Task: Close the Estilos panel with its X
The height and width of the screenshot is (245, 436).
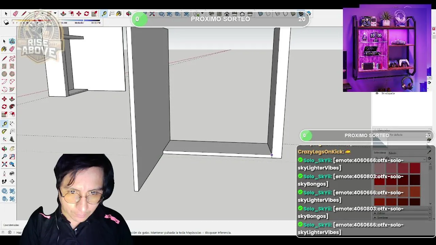Action: (430, 213)
